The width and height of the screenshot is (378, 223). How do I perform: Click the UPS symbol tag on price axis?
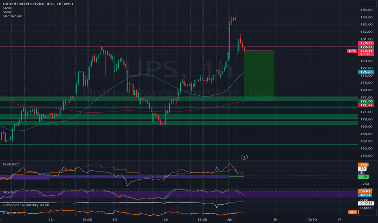pos(352,51)
